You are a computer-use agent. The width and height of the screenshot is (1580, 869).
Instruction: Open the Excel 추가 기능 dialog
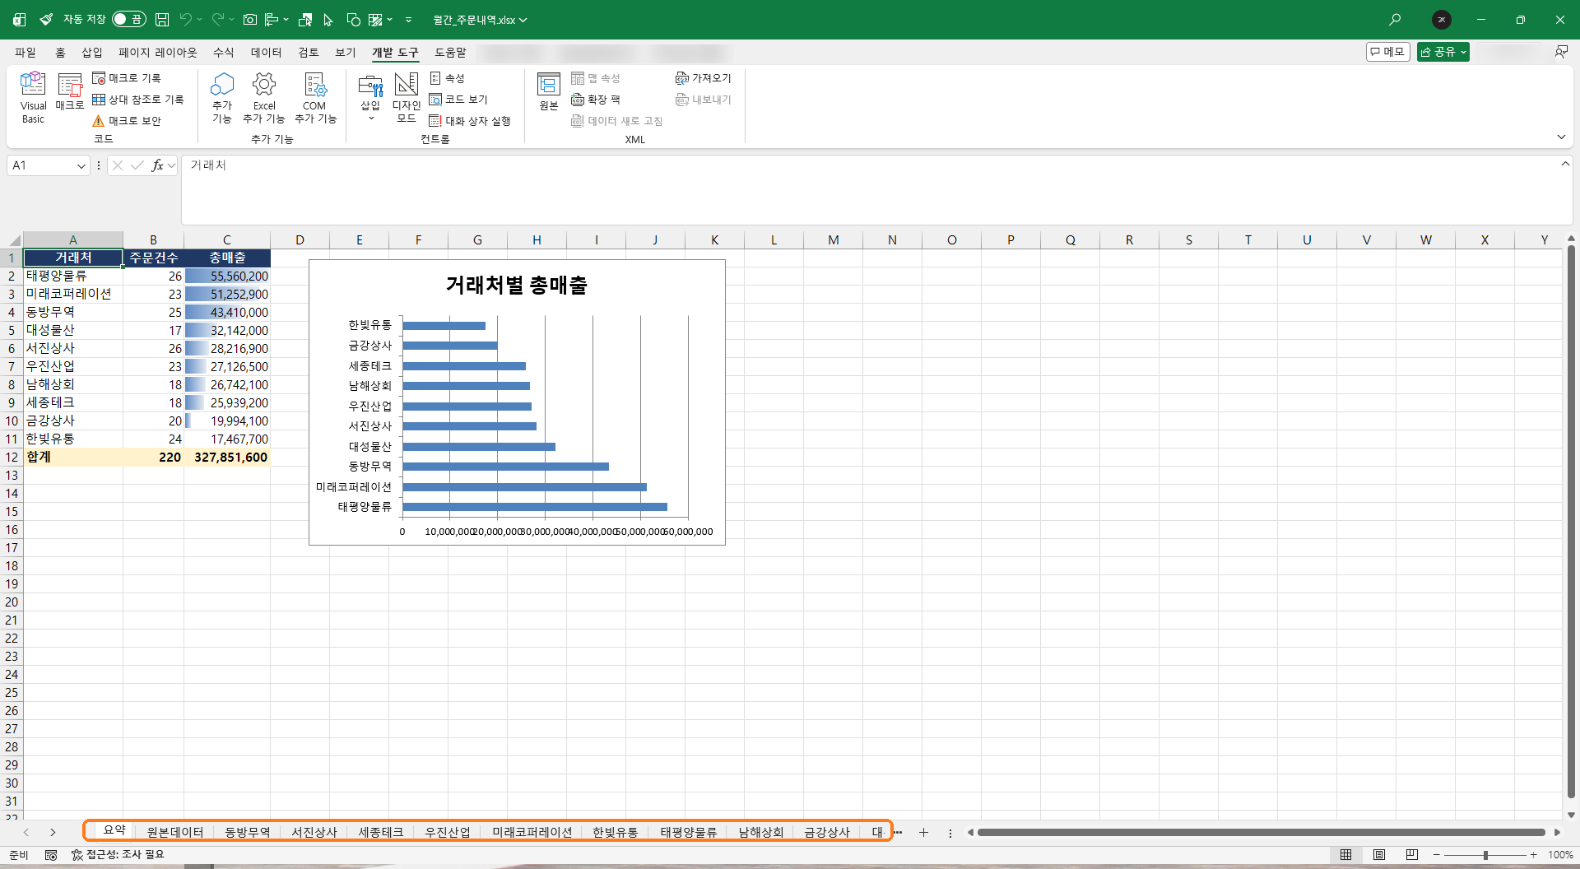[264, 97]
